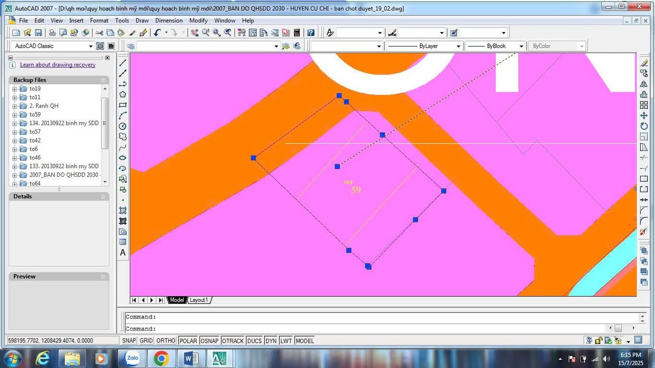The image size is (655, 368).
Task: Open the QuickCalc calculator icon
Action: 297,33
